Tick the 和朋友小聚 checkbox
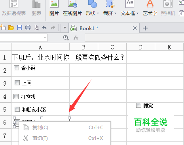The image size is (184, 145). pos(17,109)
